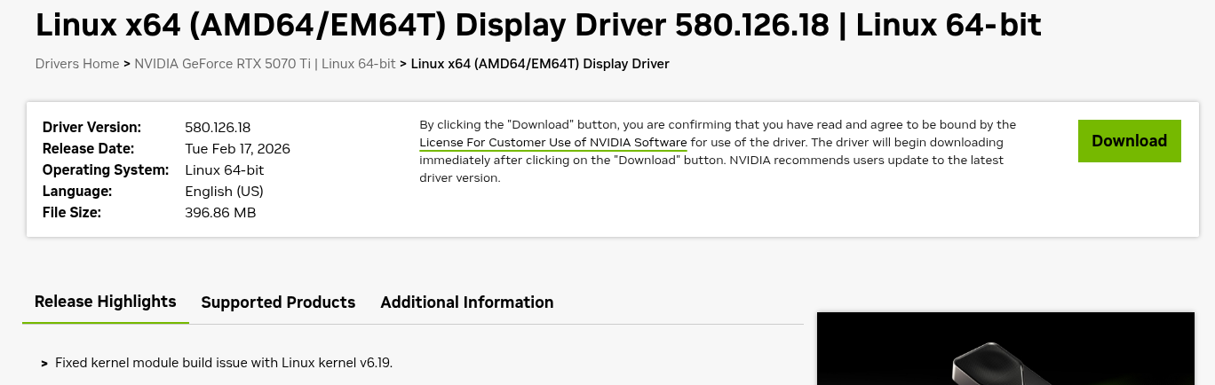
Task: Click the Linux x64 Display Driver breadcrumb text
Action: (540, 64)
